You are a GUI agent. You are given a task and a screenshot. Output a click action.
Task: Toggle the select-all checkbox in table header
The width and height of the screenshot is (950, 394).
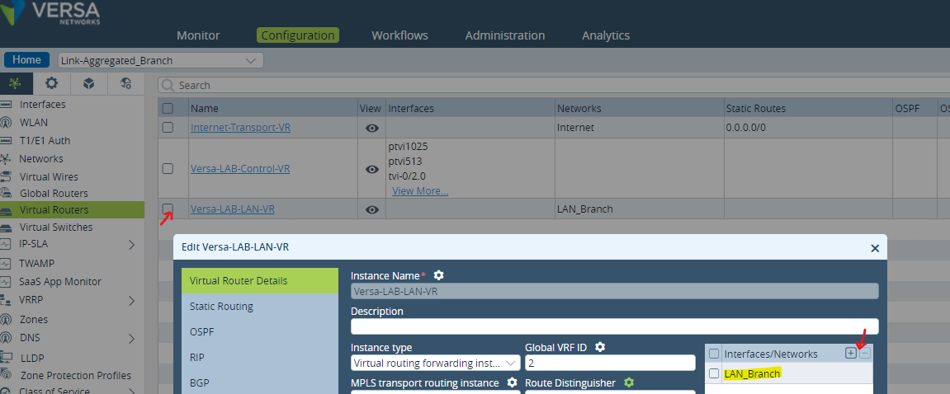[168, 108]
